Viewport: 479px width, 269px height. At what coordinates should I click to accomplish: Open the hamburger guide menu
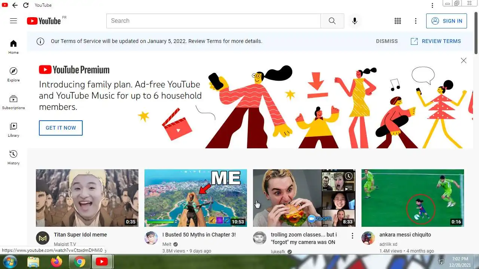13,21
